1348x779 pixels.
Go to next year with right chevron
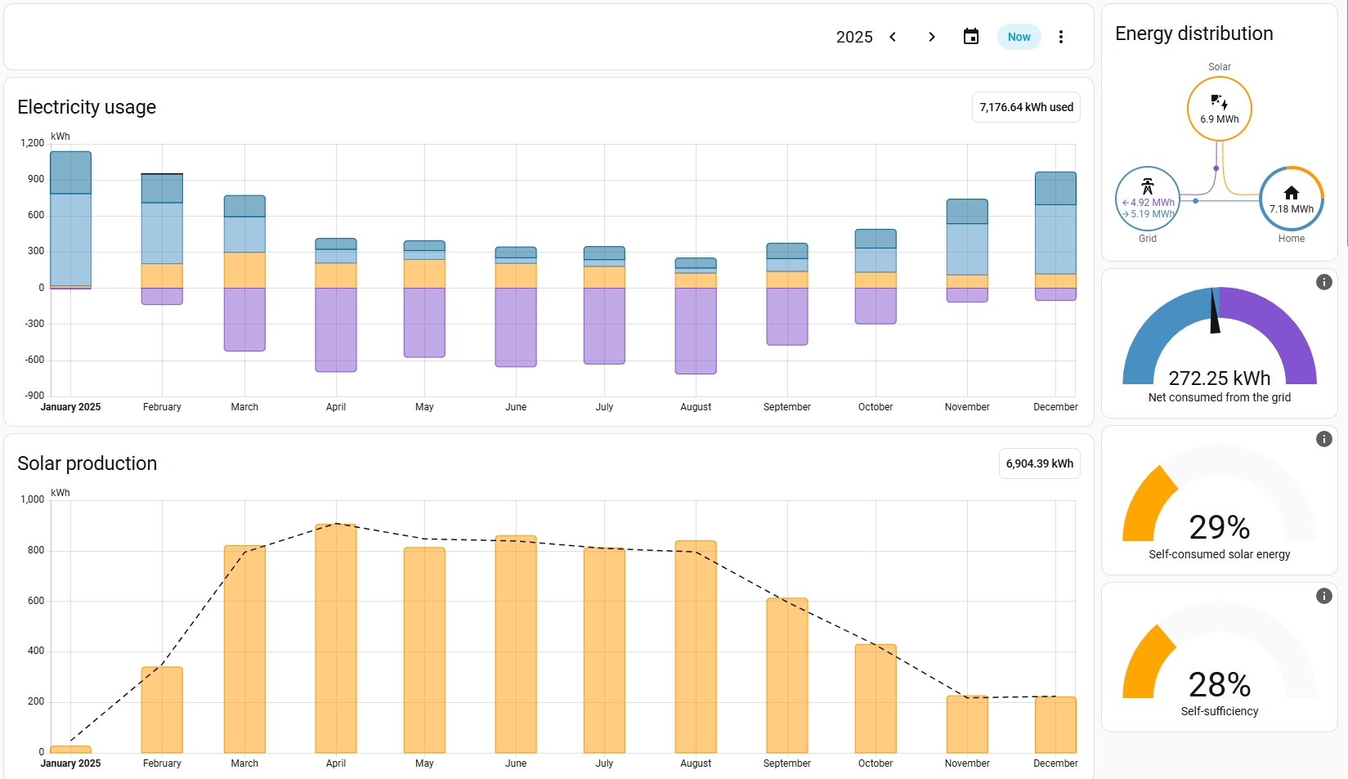[x=931, y=37]
